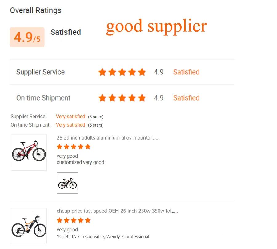277x249 pixels.
Task: Click the second star of the mountain bike review
Action: pyautogui.click(x=66, y=147)
